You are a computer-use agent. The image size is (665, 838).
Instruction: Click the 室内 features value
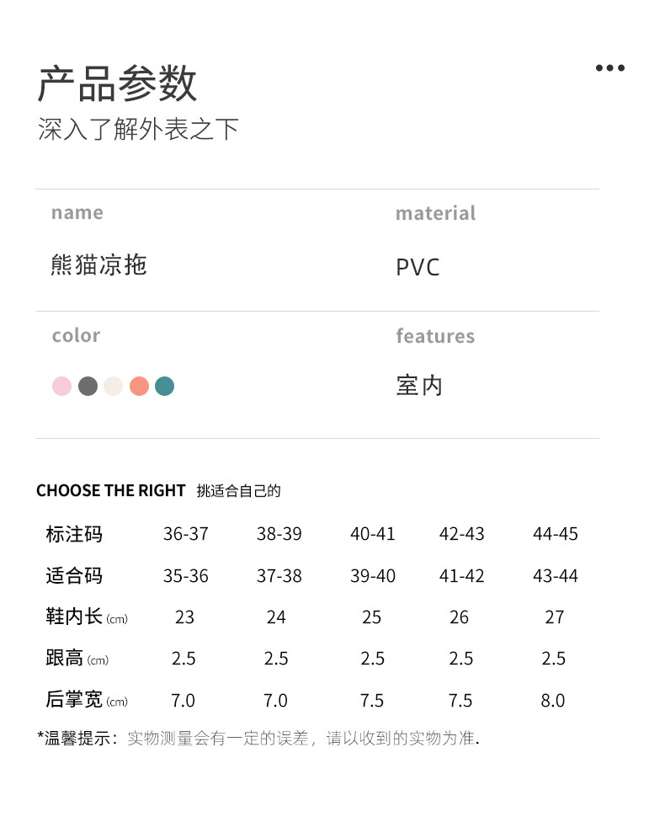pyautogui.click(x=419, y=386)
